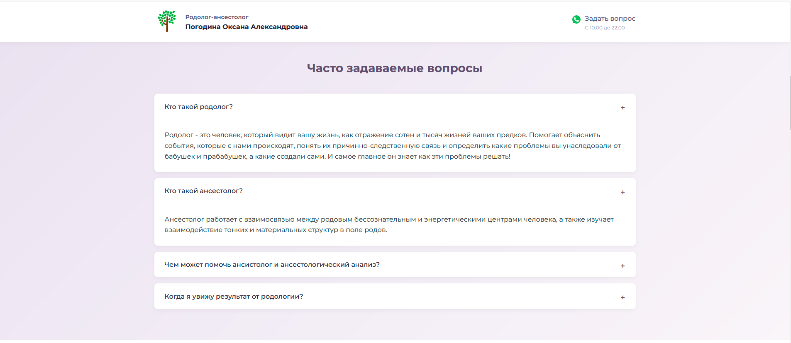
Task: Expand "Когда я увижу результат от родологии?"
Action: [395, 297]
